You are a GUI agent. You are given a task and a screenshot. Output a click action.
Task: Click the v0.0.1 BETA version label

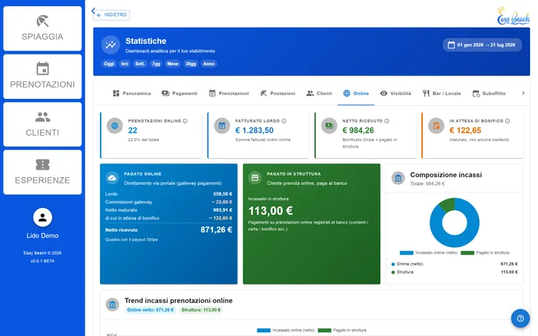tap(42, 261)
